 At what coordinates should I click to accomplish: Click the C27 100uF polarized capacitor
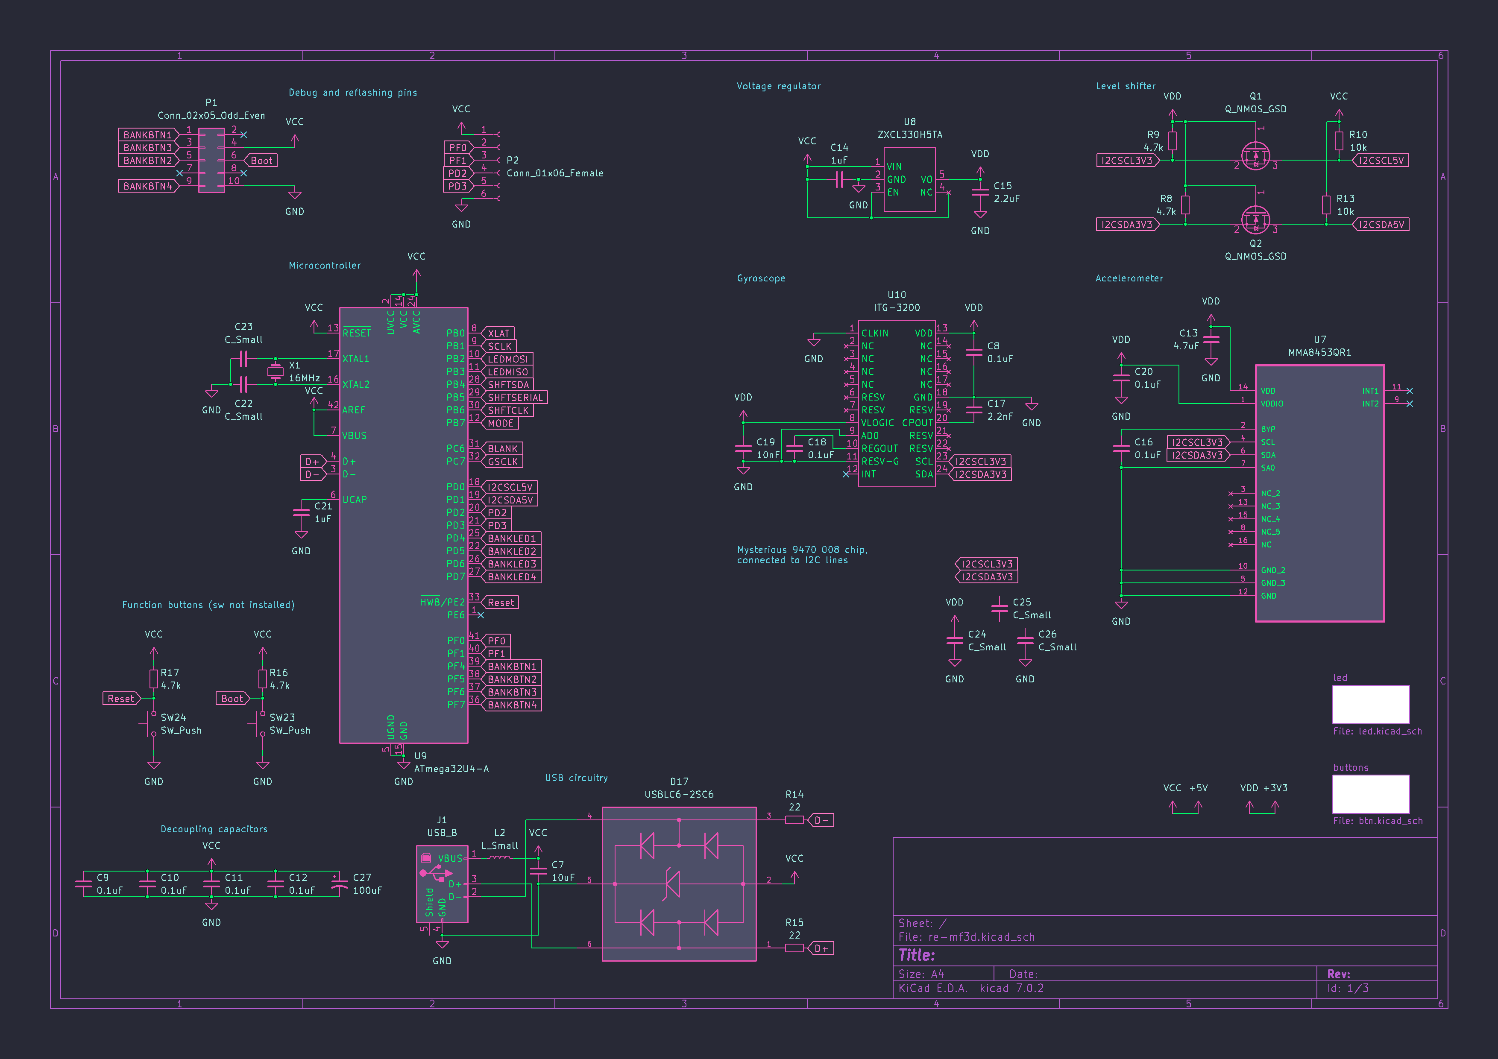(339, 883)
